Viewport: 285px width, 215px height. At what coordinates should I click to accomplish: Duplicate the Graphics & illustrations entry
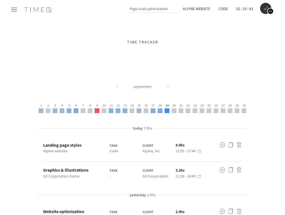point(231,170)
